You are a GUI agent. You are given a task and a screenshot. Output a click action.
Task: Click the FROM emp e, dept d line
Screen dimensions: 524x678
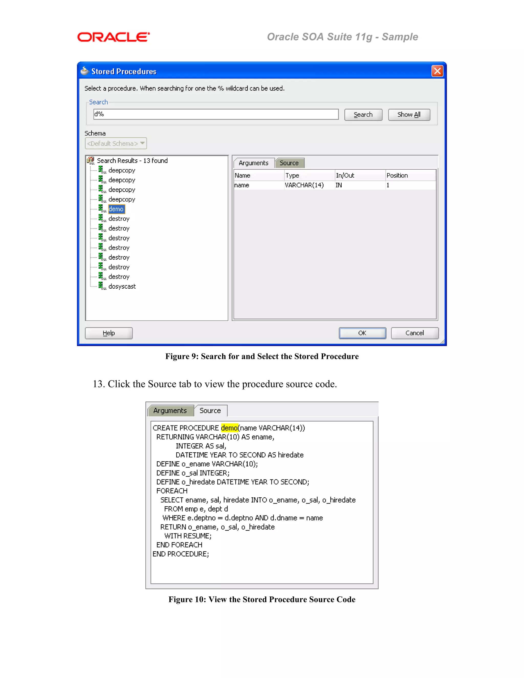pos(196,509)
